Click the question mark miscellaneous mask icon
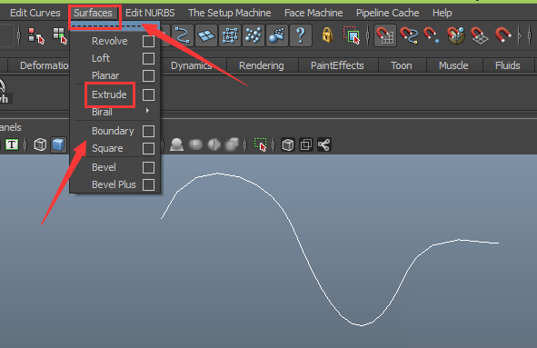Image resolution: width=537 pixels, height=348 pixels. pyautogui.click(x=301, y=35)
